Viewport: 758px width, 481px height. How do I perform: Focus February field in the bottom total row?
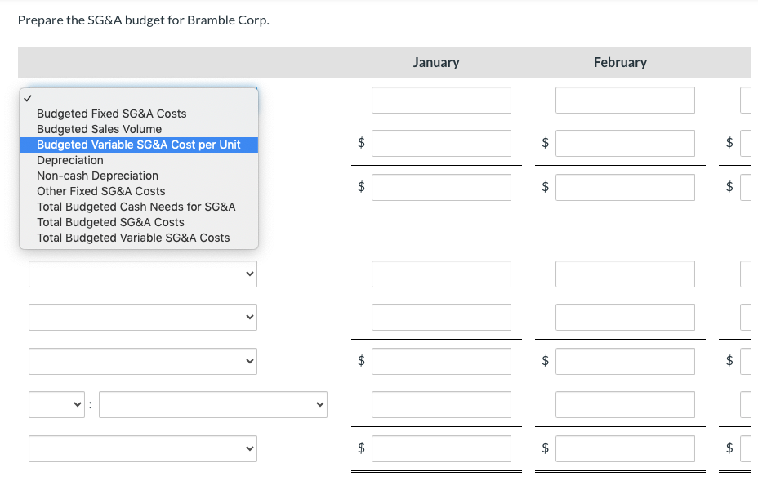tap(625, 448)
